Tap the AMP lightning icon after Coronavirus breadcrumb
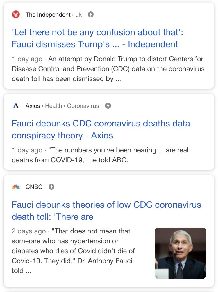Viewport: 218px width, 292px height. pyautogui.click(x=108, y=106)
